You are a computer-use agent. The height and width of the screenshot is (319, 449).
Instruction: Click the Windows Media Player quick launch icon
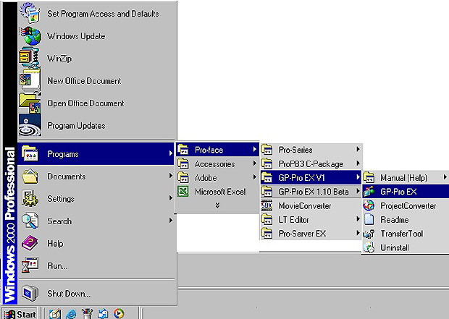[119, 313]
